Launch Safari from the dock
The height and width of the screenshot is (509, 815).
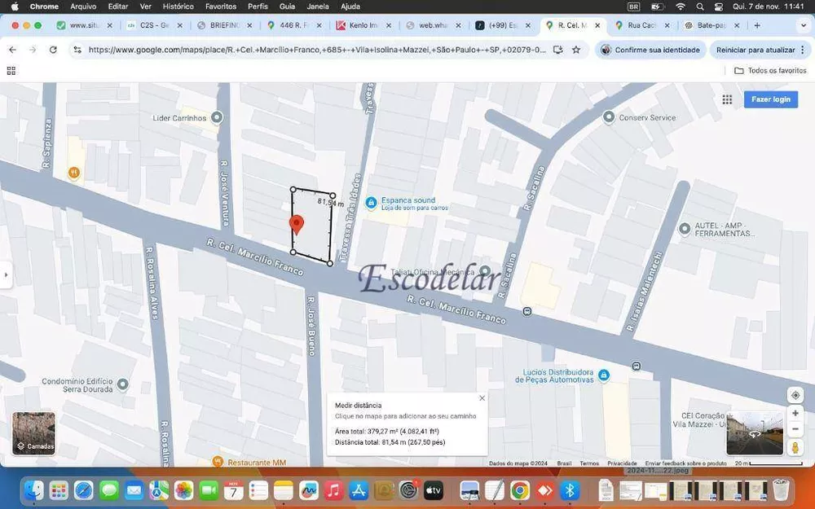(84, 490)
